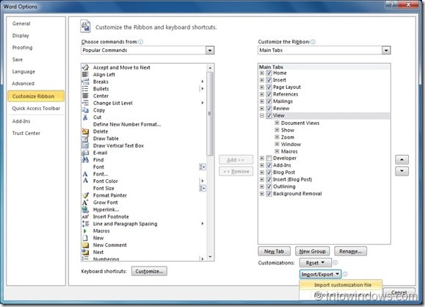Click the Center alignment icon
This screenshot has width=425, height=307.
point(85,95)
